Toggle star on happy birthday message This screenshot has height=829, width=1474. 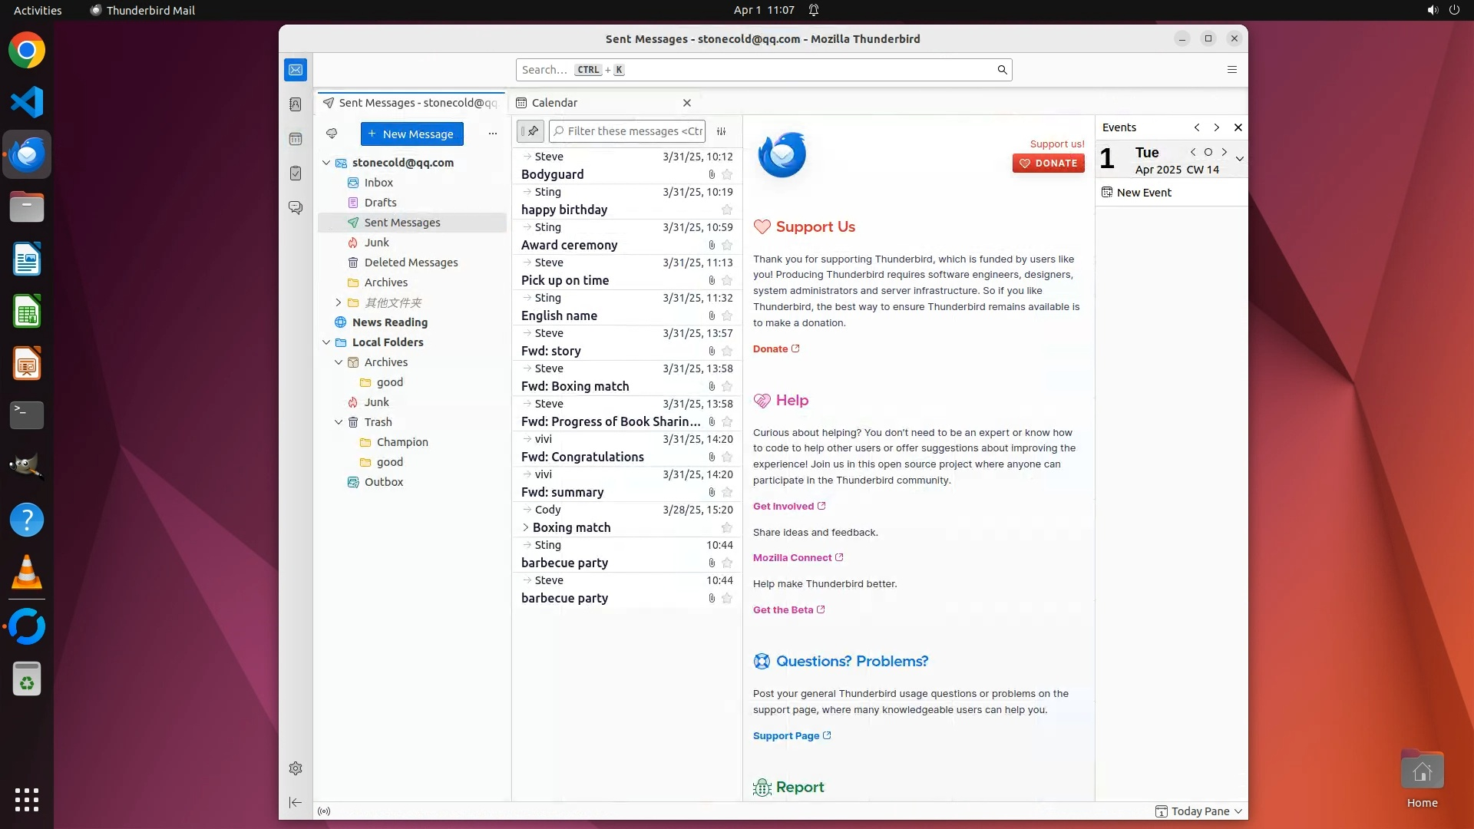point(727,210)
